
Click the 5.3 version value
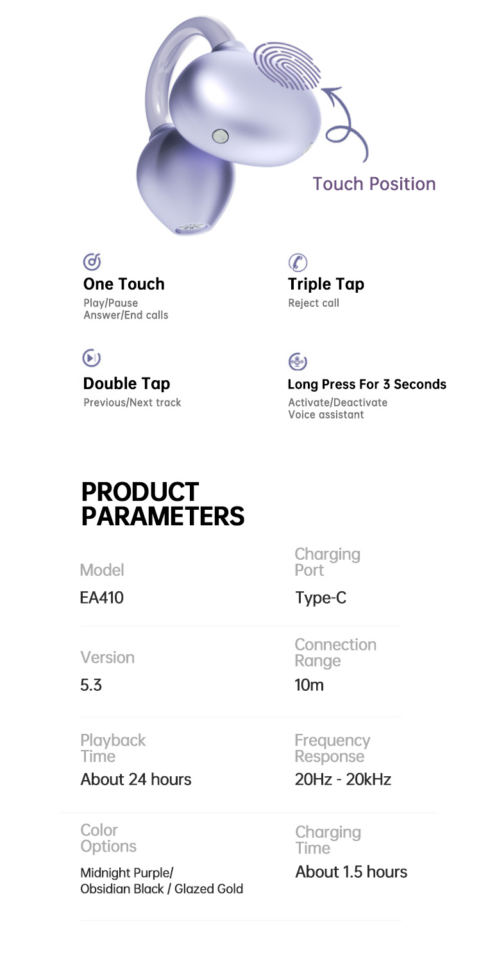click(91, 685)
